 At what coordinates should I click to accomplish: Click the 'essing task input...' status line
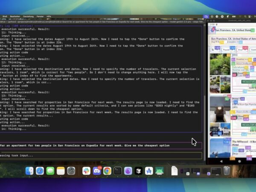pyautogui.click(x=101, y=155)
